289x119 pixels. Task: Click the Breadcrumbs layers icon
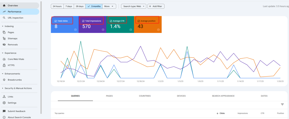4,80
